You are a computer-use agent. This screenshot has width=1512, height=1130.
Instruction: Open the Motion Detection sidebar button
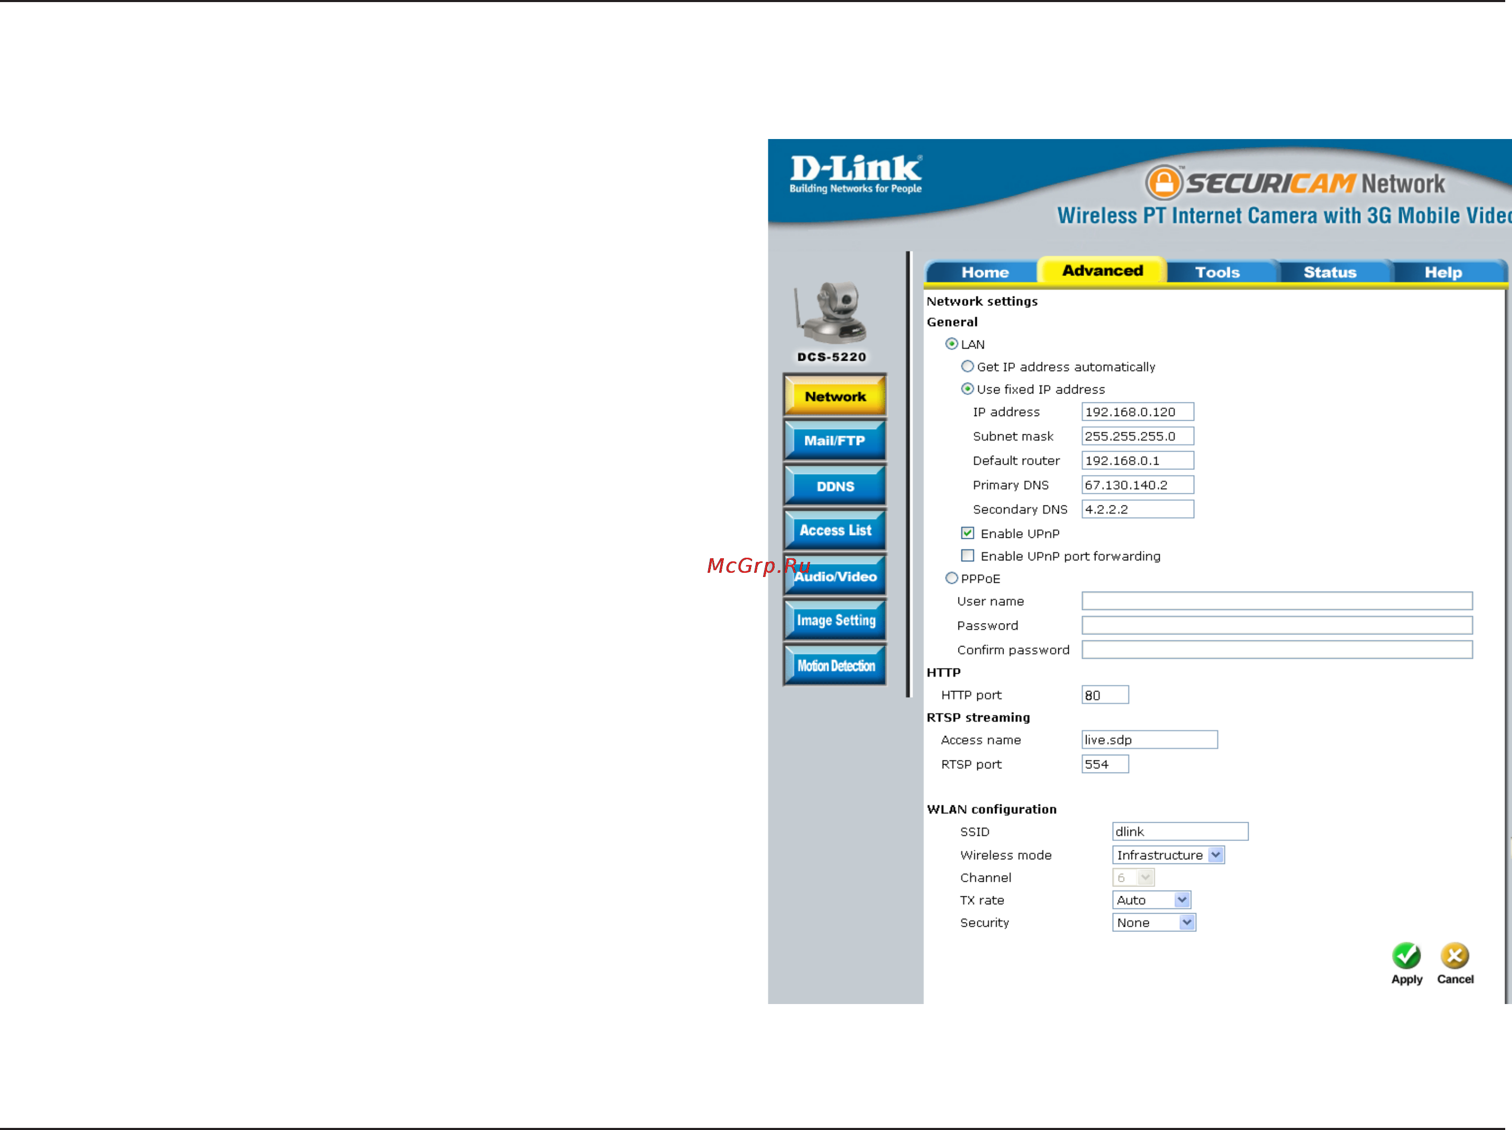(835, 665)
